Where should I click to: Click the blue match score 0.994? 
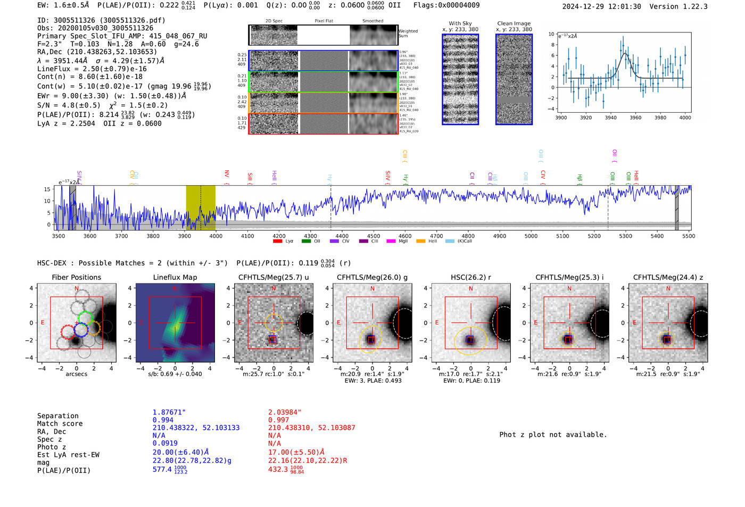[163, 420]
